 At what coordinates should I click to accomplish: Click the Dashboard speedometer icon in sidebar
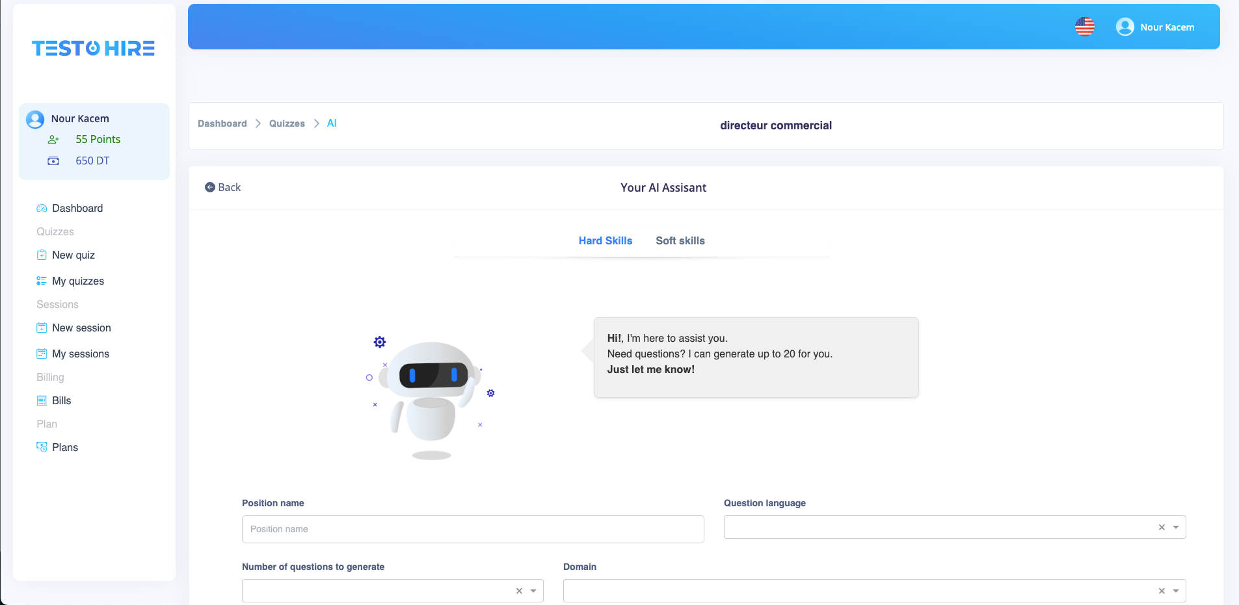[42, 208]
